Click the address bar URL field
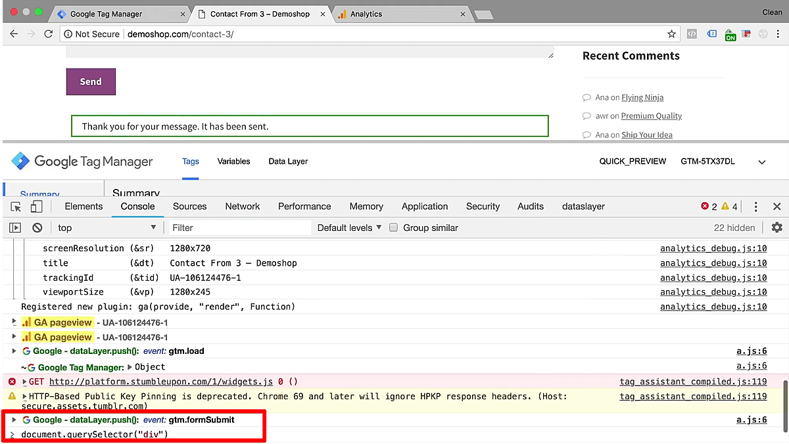Screen dimensions: 789x444 pos(368,34)
